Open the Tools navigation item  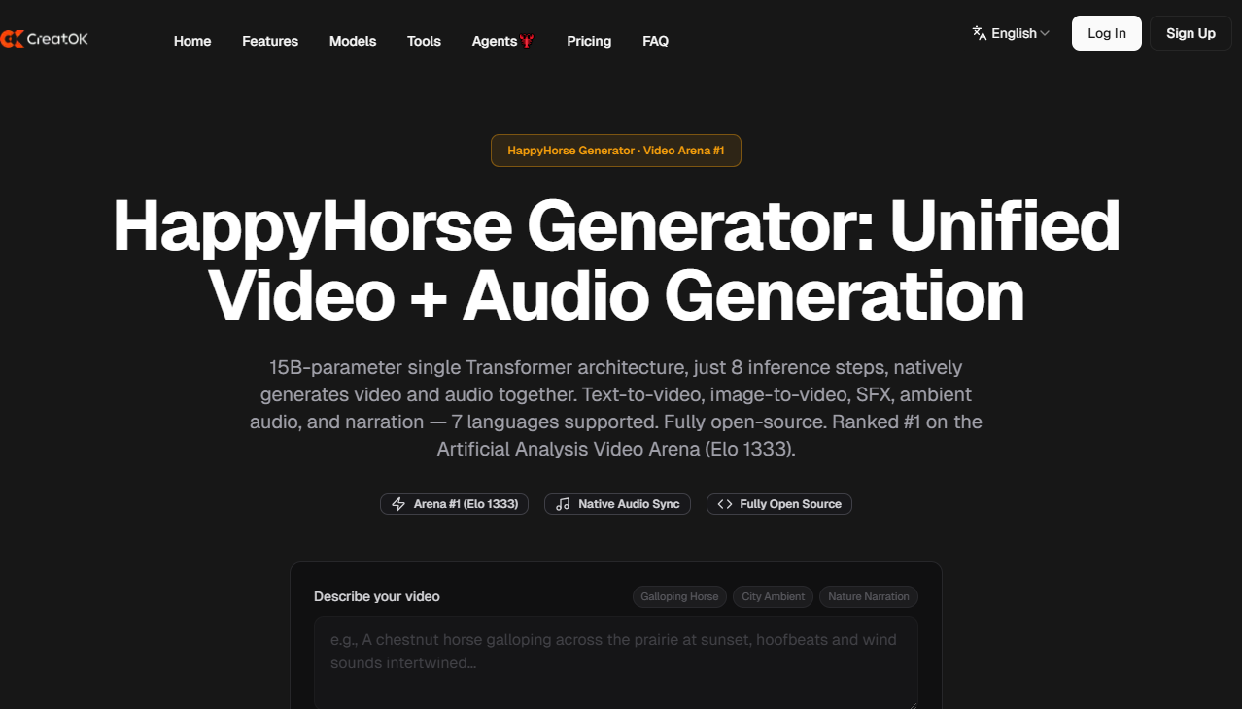(x=424, y=41)
